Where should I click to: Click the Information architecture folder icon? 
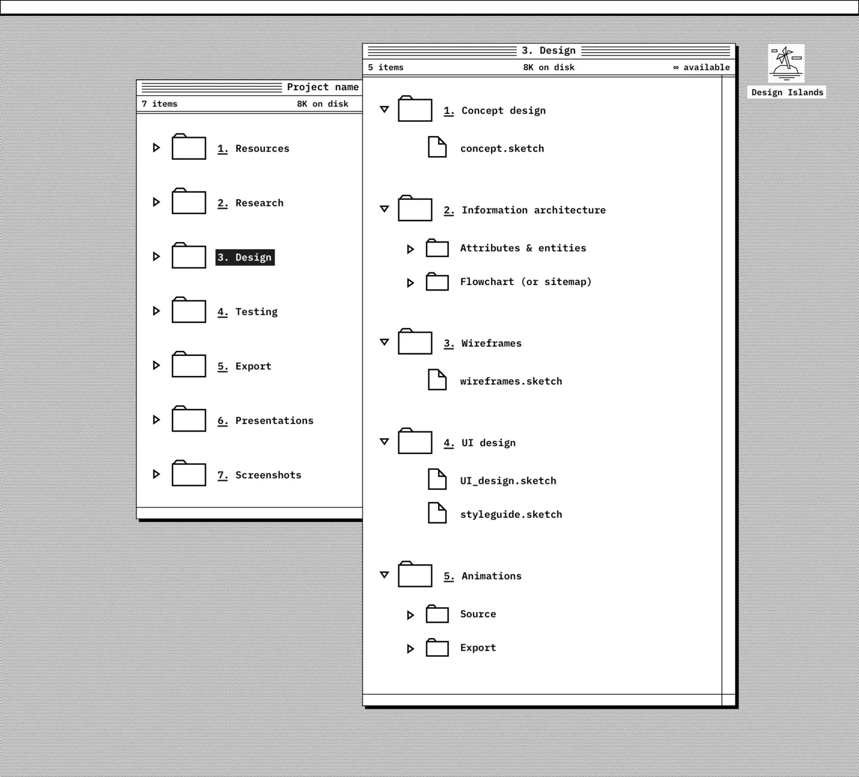coord(415,209)
